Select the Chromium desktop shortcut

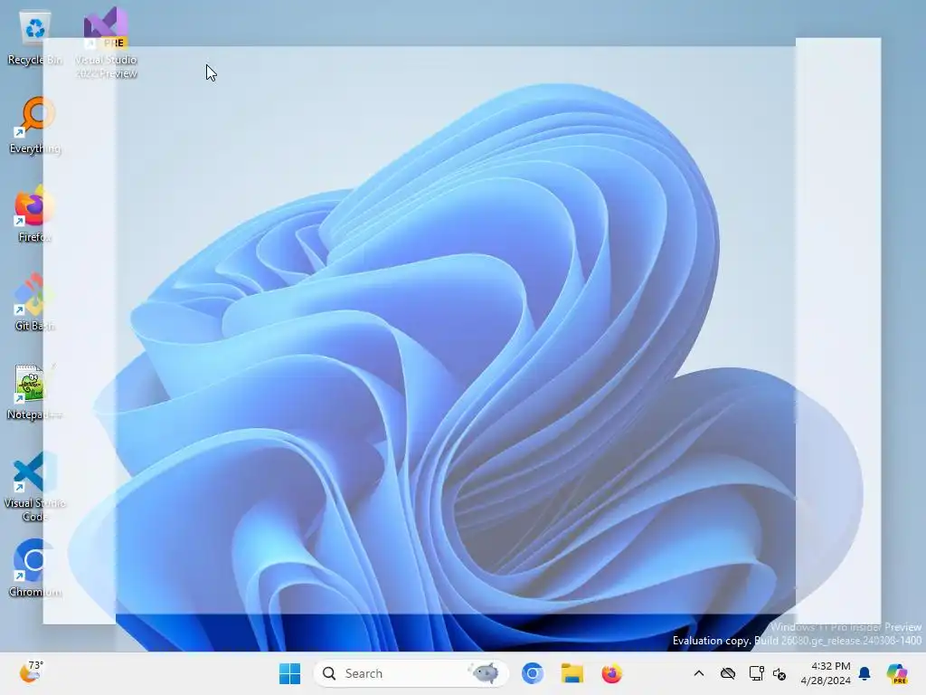[x=35, y=568]
